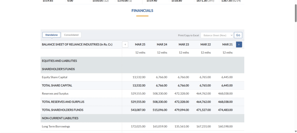Click the Print/Copy to Excel label
This screenshot has height=133, width=297.
[189, 35]
